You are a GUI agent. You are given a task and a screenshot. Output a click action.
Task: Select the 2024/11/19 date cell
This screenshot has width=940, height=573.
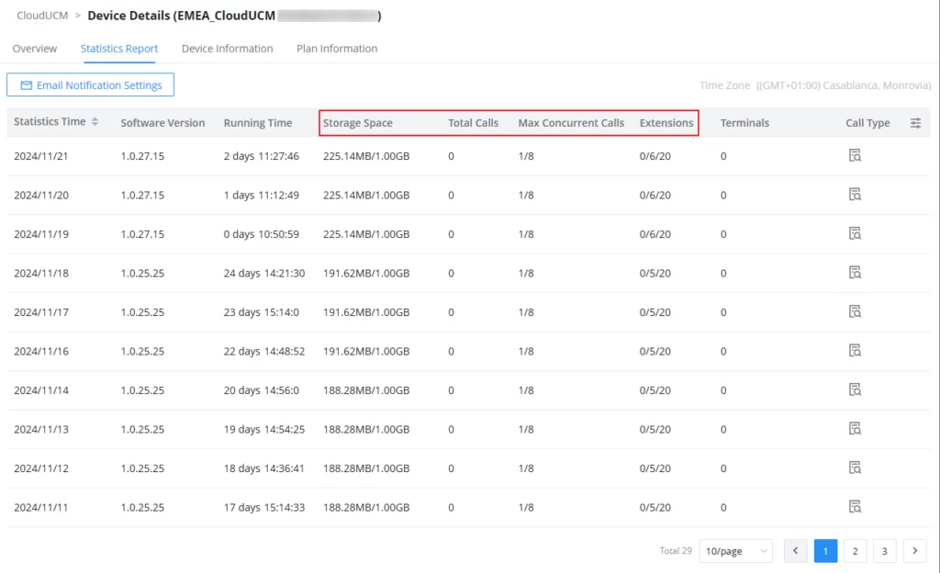coord(41,234)
